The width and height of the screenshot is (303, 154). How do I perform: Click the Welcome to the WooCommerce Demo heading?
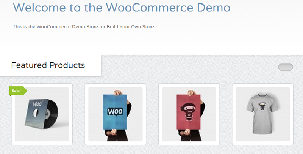click(x=122, y=7)
